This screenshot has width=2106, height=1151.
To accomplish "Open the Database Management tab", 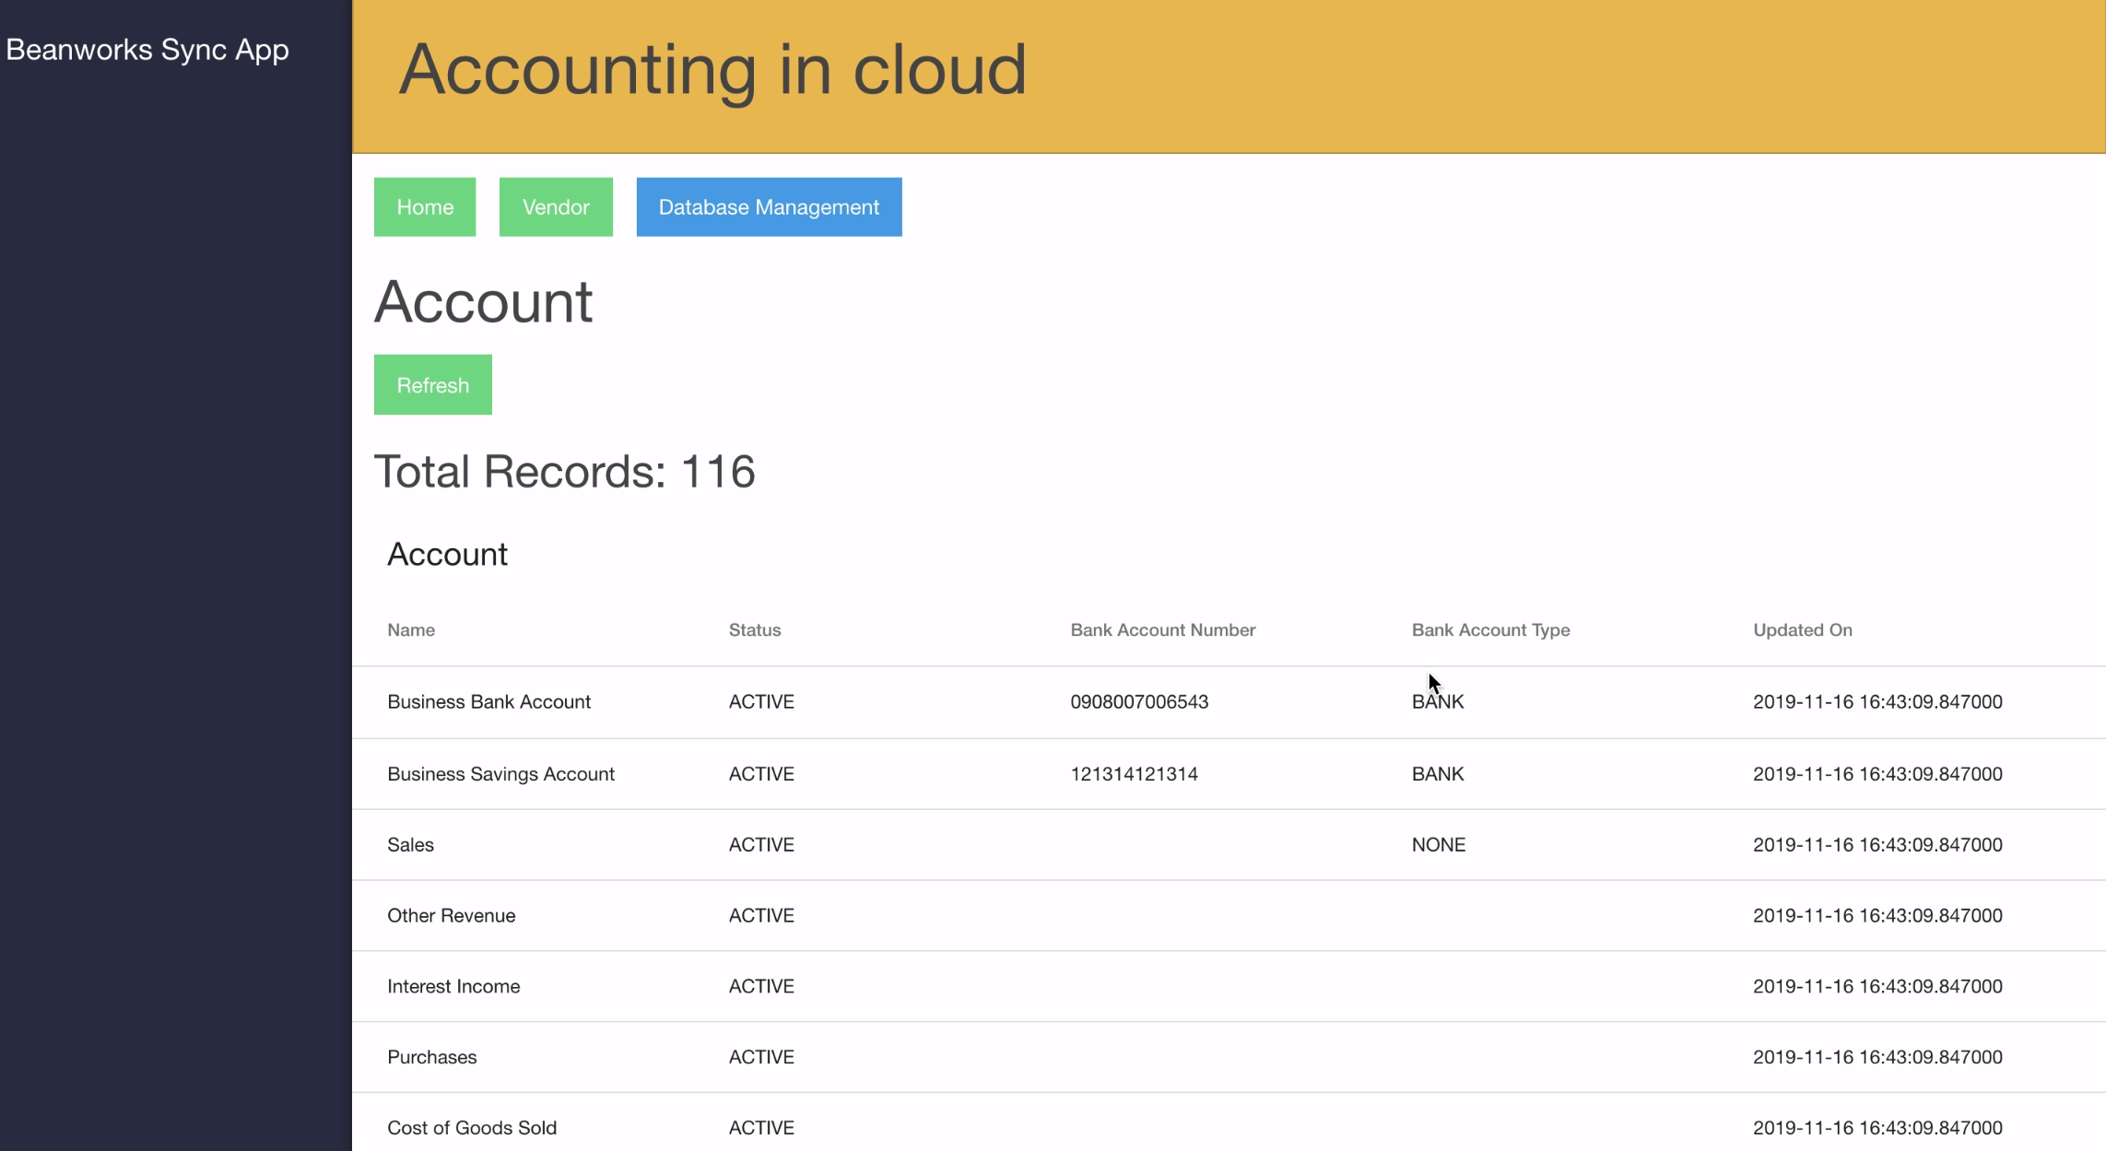I will pos(769,207).
